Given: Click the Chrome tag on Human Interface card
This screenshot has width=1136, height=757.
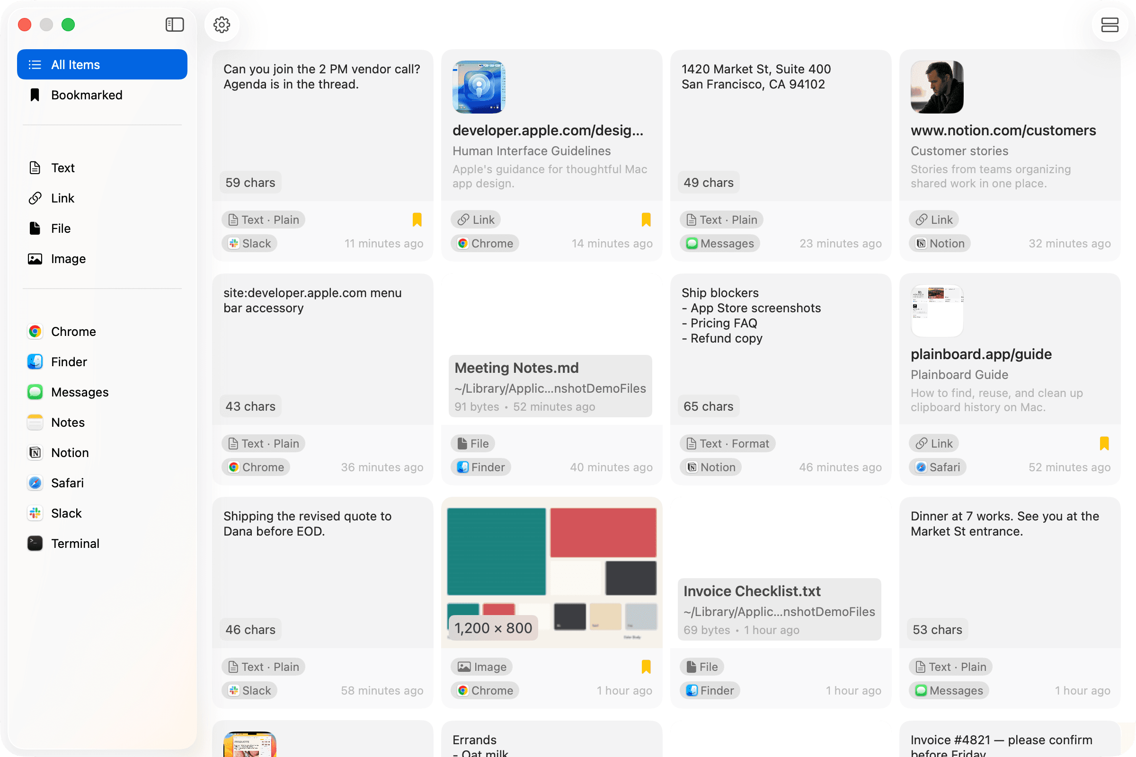Looking at the screenshot, I should point(485,243).
